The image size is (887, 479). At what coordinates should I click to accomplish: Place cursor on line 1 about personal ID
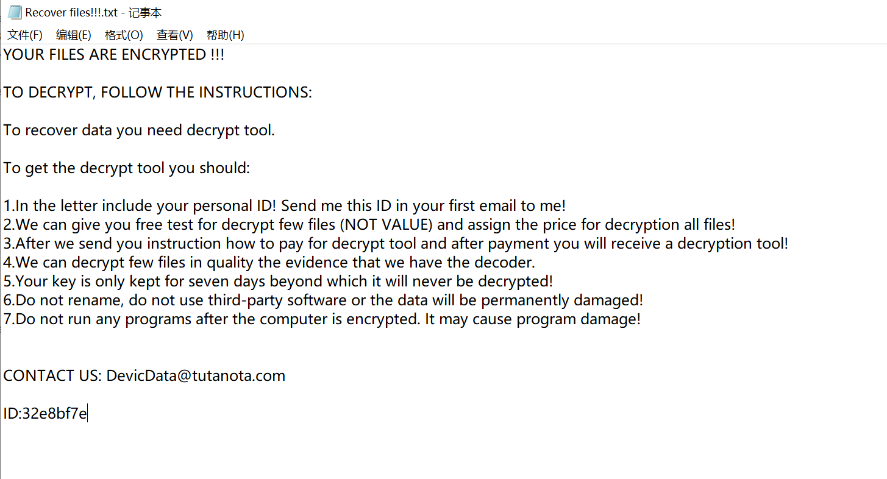tap(285, 206)
